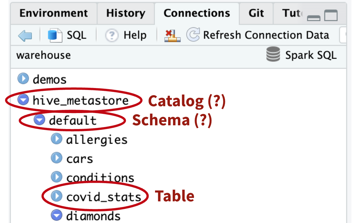Collapse the diamonds table
This screenshot has width=361, height=223.
[56, 215]
